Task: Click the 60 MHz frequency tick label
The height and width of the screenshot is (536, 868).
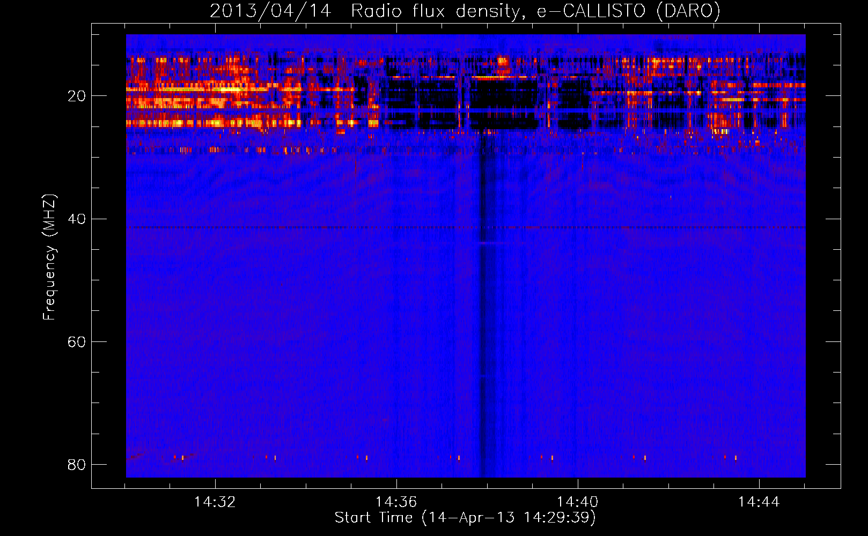Action: pyautogui.click(x=77, y=341)
